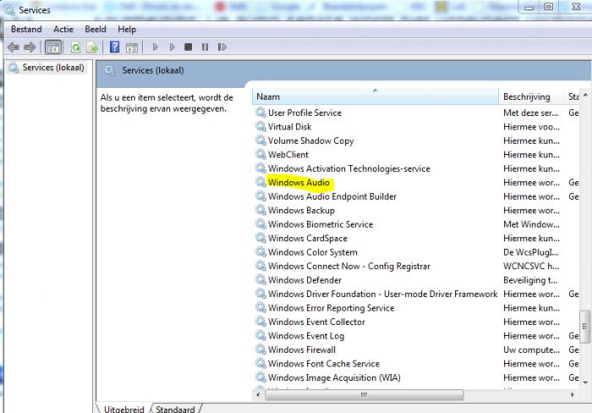Click gear icon beside Windows Firewall
This screenshot has height=413, width=592.
260,350
